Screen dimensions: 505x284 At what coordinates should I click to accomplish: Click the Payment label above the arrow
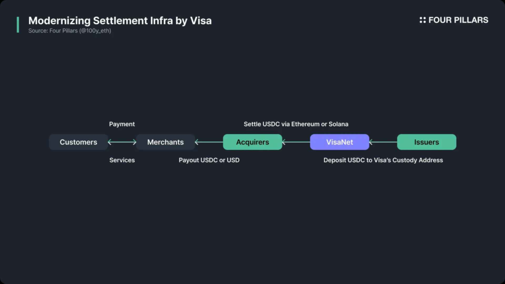pyautogui.click(x=122, y=124)
